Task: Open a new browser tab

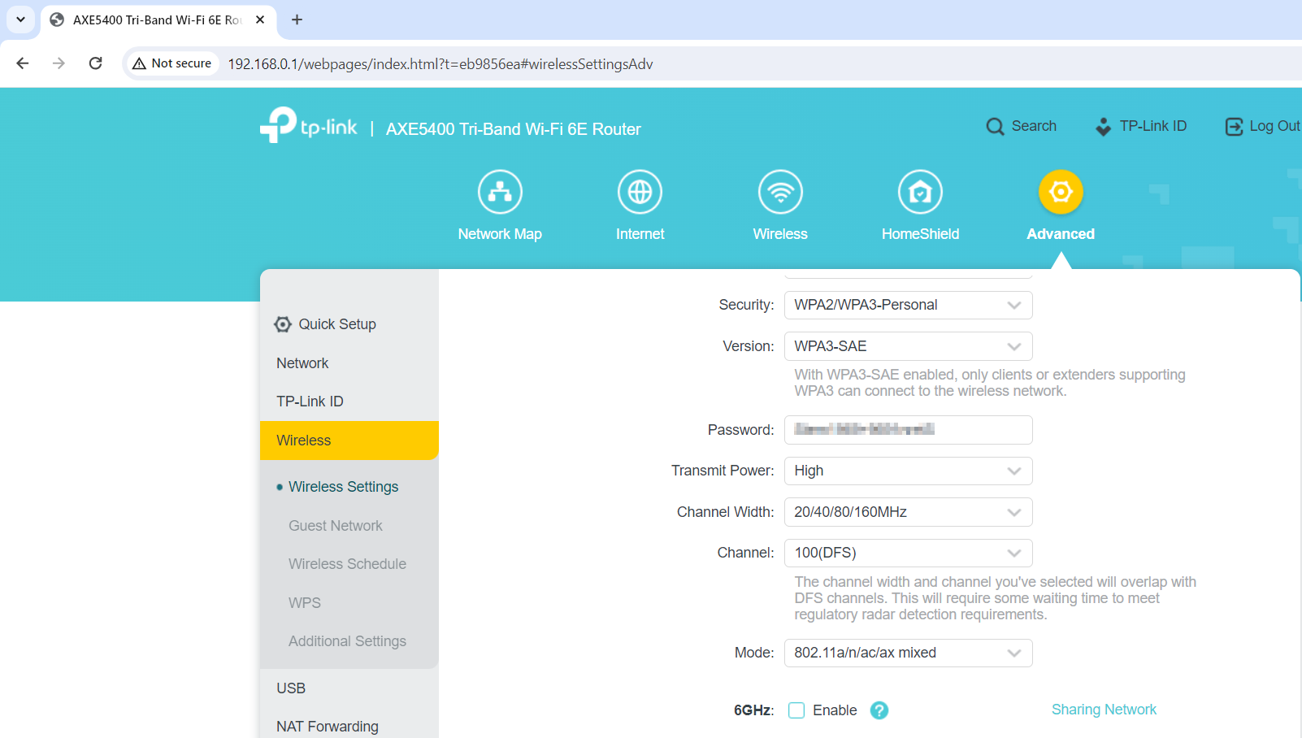Action: [297, 20]
